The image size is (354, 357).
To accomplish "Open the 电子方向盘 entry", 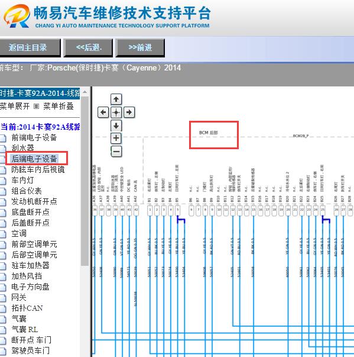I will pyautogui.click(x=30, y=287).
